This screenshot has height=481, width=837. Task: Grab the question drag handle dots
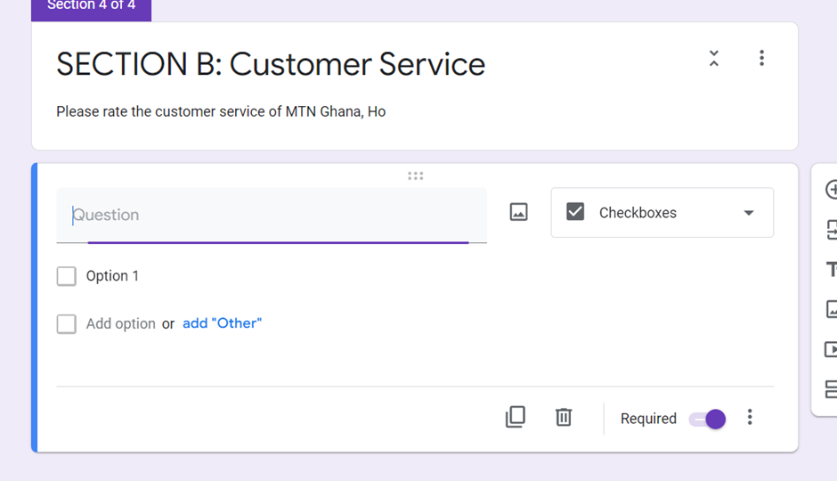415,175
